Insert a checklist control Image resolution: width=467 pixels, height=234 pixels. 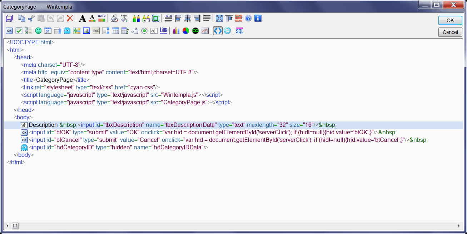(29, 31)
